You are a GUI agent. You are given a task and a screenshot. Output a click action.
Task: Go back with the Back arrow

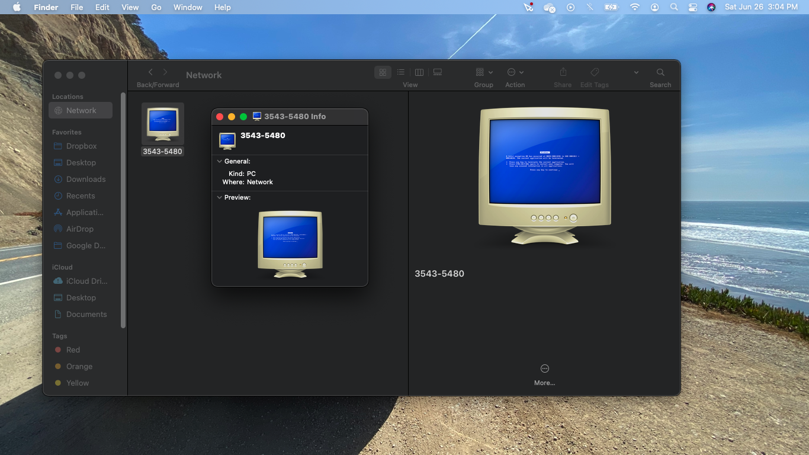[x=150, y=72]
